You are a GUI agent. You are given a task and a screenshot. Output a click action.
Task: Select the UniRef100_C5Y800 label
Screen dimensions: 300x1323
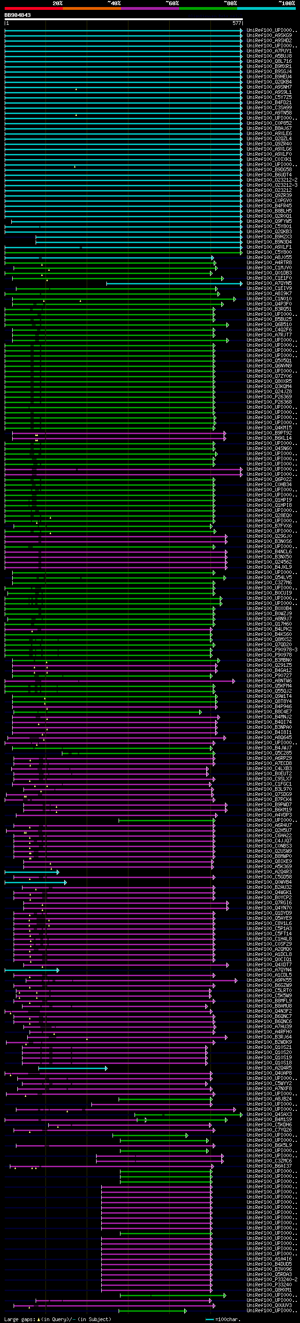pos(269,252)
